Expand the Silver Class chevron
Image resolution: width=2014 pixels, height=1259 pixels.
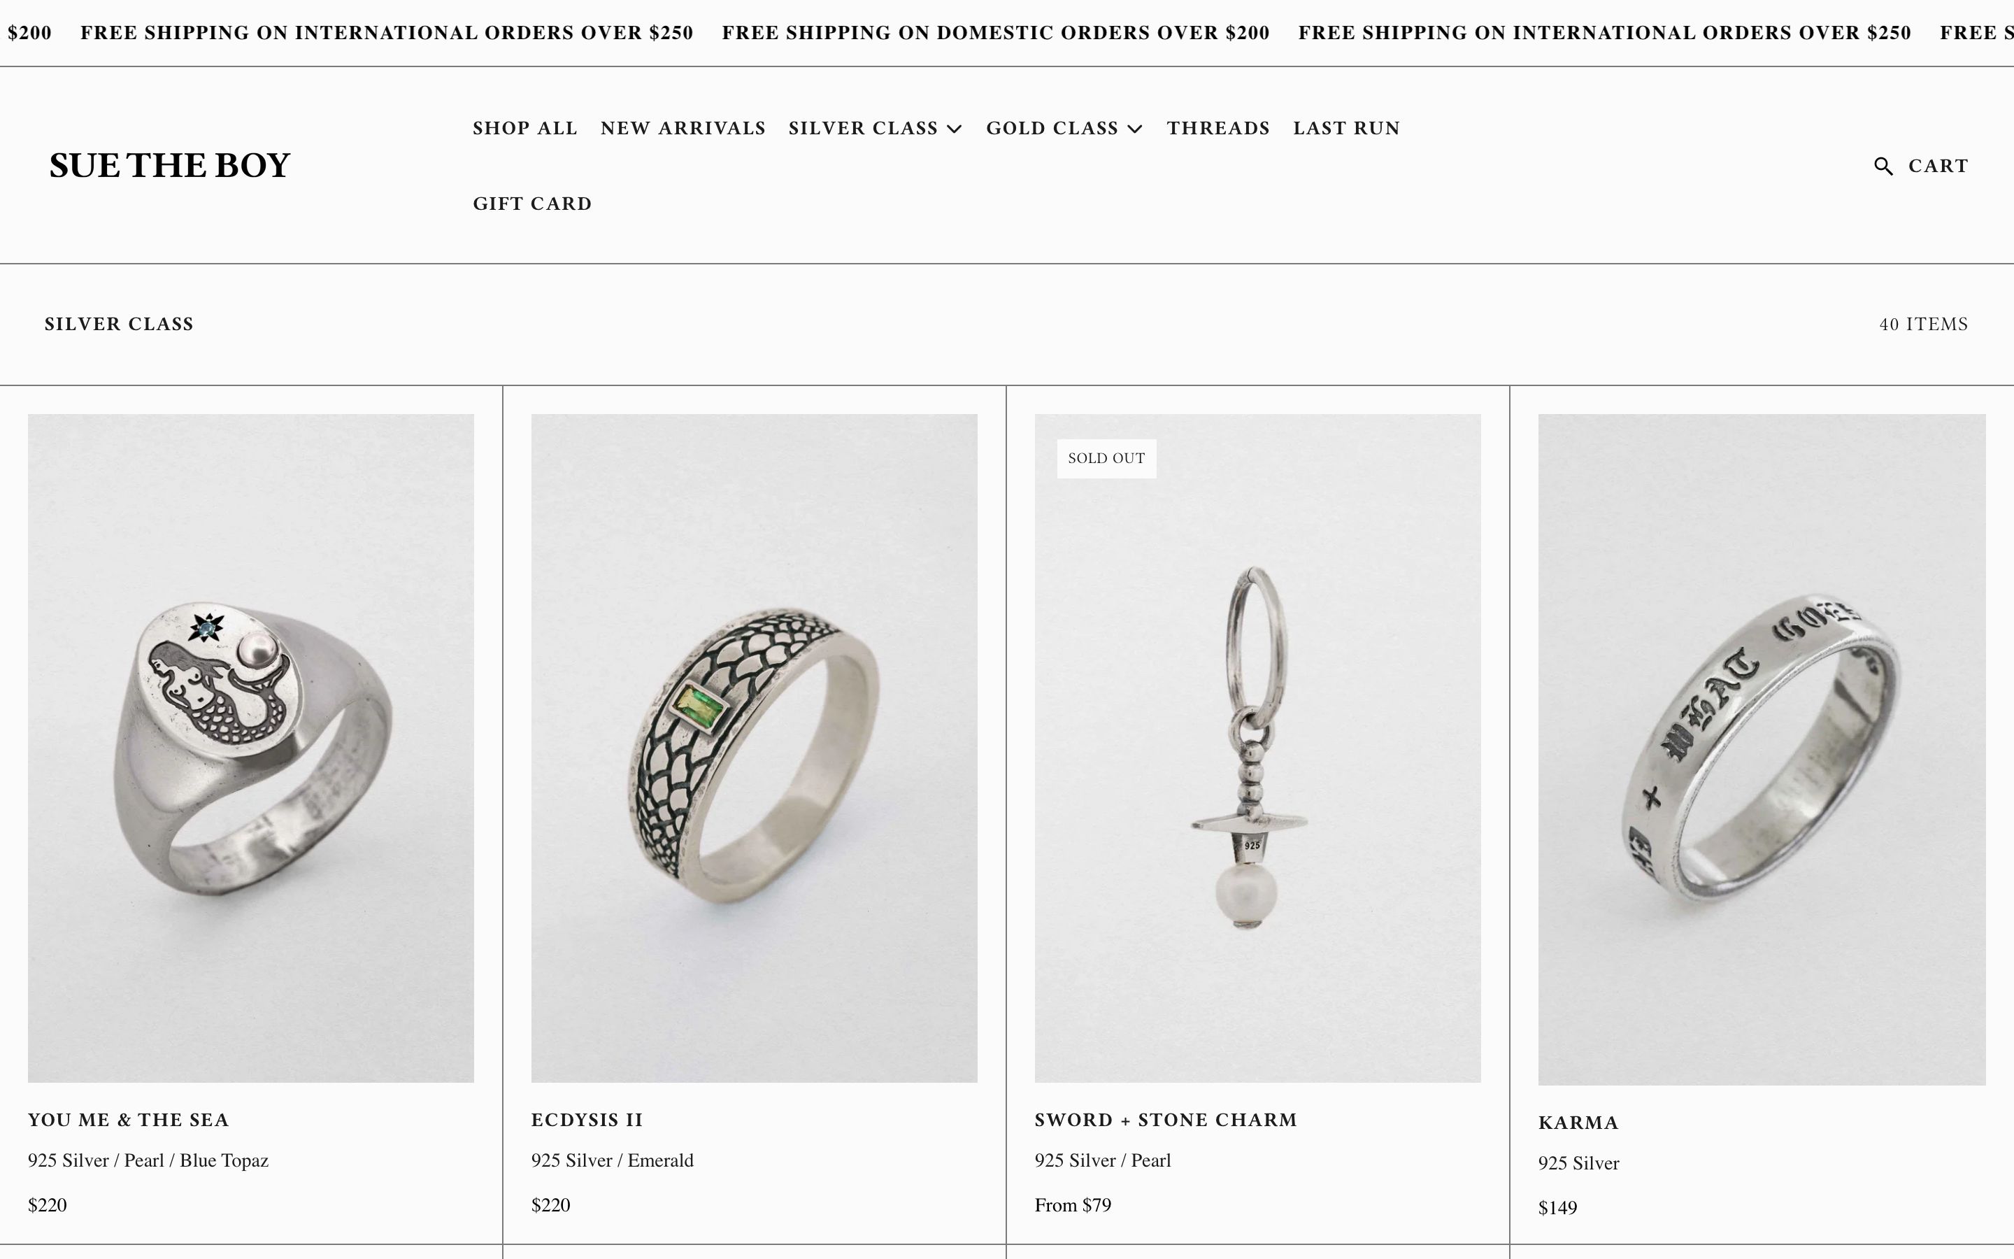pyautogui.click(x=955, y=129)
